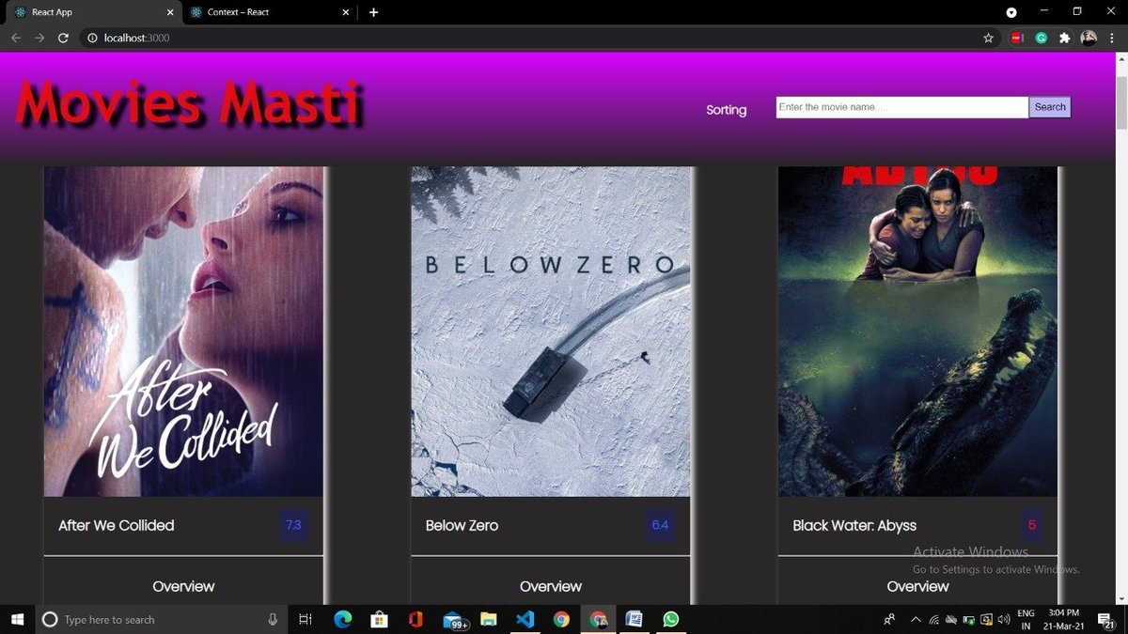Open the Chrome profile avatar
1128x634 pixels.
coord(1089,38)
